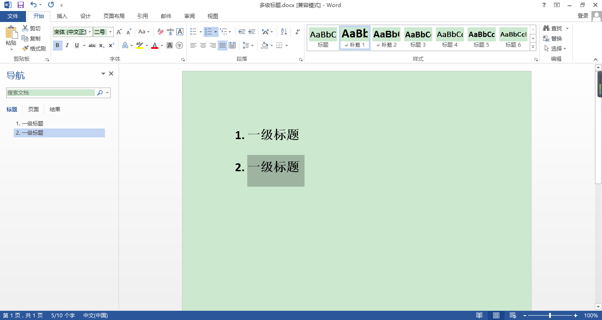
Task: Switch to 页面布局 ribbon tab
Action: point(114,16)
